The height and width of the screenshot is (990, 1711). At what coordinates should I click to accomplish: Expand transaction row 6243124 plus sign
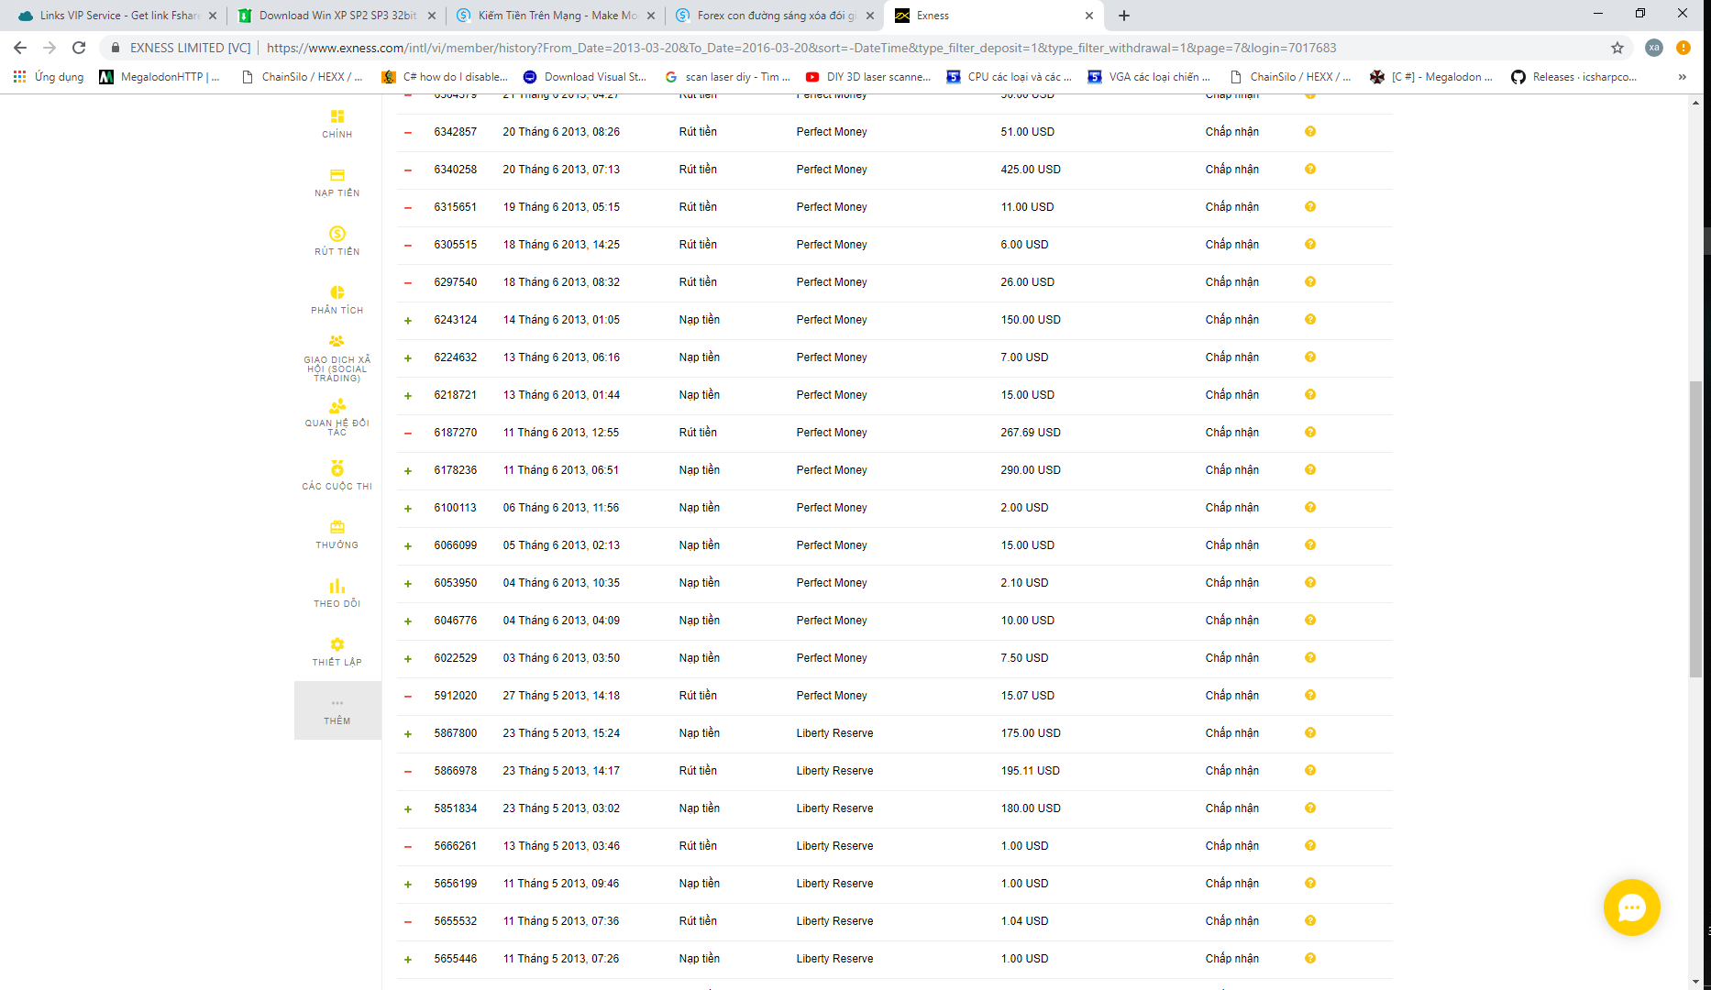coord(408,321)
